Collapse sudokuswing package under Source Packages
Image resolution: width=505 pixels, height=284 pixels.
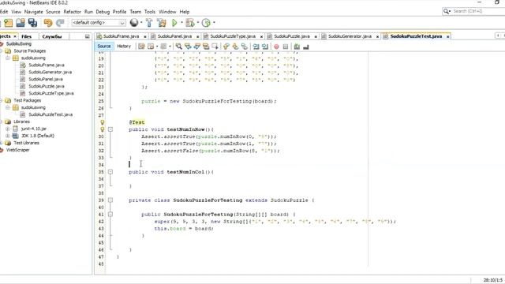click(x=8, y=58)
